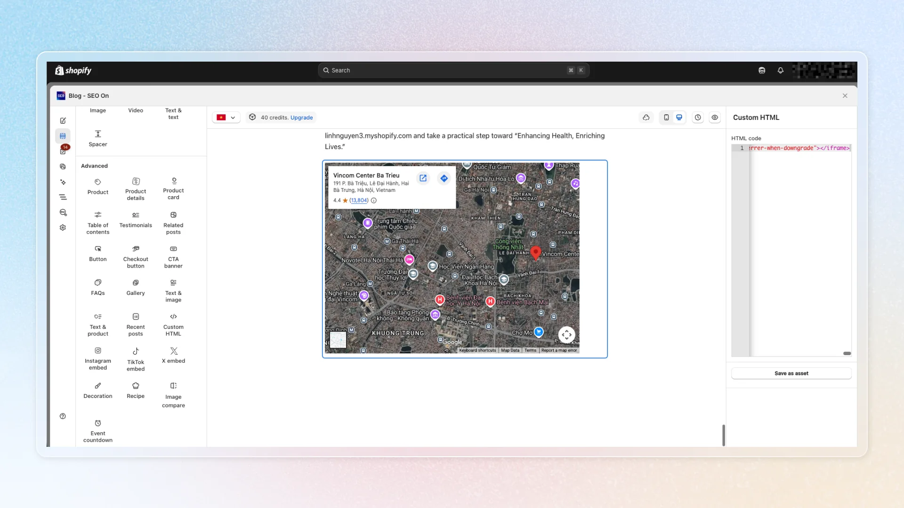This screenshot has height=508, width=904.
Task: Open the 13,804 reviews link on map
Action: [x=359, y=200]
